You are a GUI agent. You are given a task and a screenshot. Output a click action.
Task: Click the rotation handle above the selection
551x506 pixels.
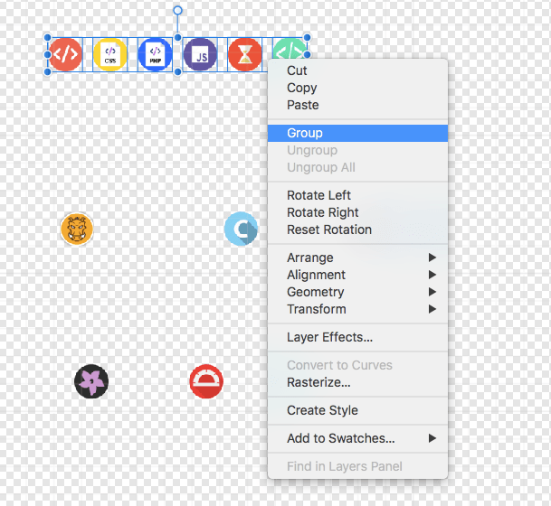point(177,11)
